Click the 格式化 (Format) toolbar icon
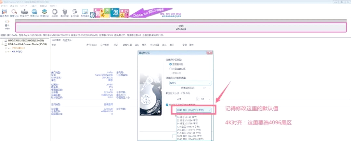 tap(55, 12)
